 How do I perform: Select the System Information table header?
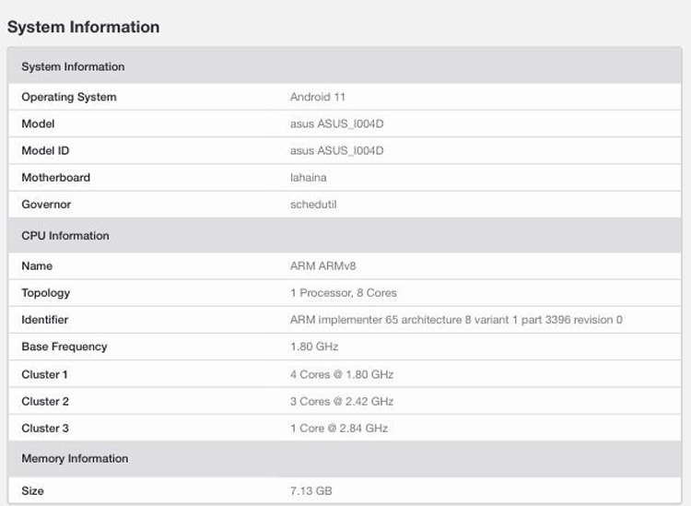(73, 66)
